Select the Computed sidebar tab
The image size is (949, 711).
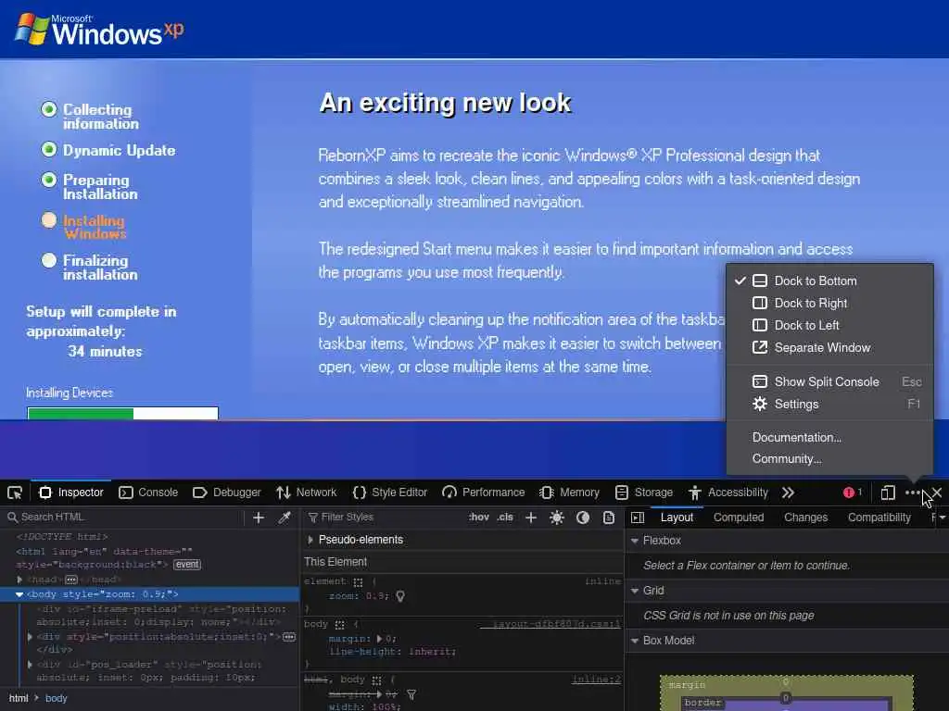click(x=739, y=518)
